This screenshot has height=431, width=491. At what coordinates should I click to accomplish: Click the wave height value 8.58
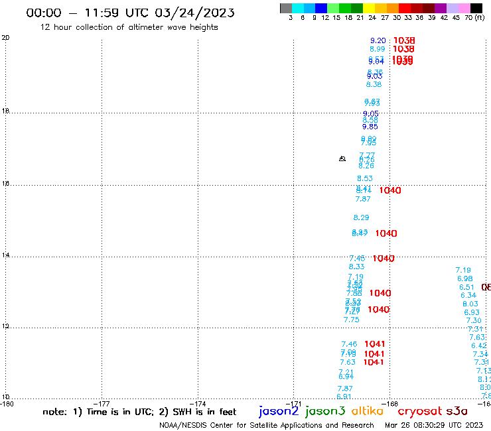point(370,120)
